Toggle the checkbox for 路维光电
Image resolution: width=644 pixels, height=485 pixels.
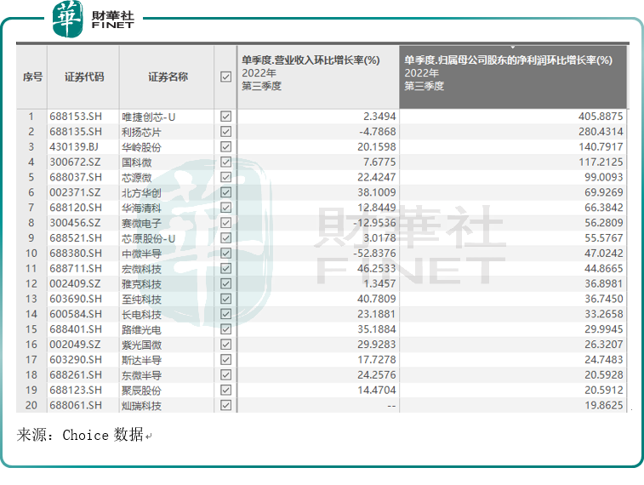pyautogui.click(x=225, y=329)
